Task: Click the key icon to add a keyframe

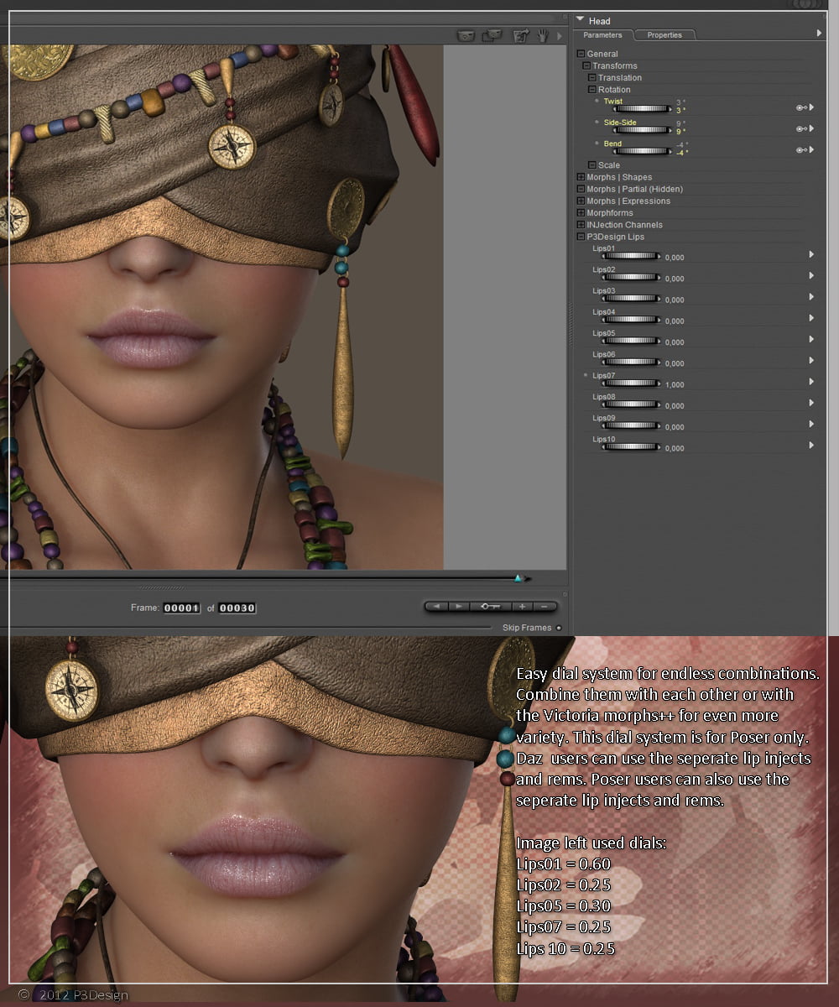Action: coord(492,607)
